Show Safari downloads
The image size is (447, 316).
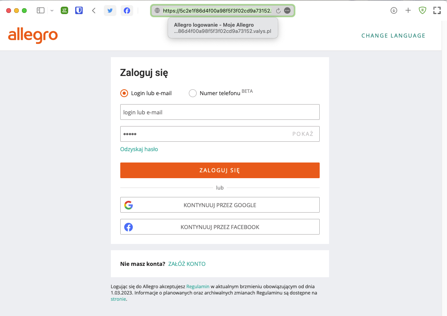(x=394, y=11)
